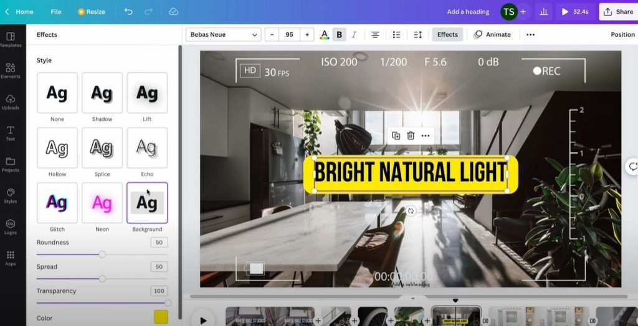Click the Redo arrow icon

coord(149,12)
